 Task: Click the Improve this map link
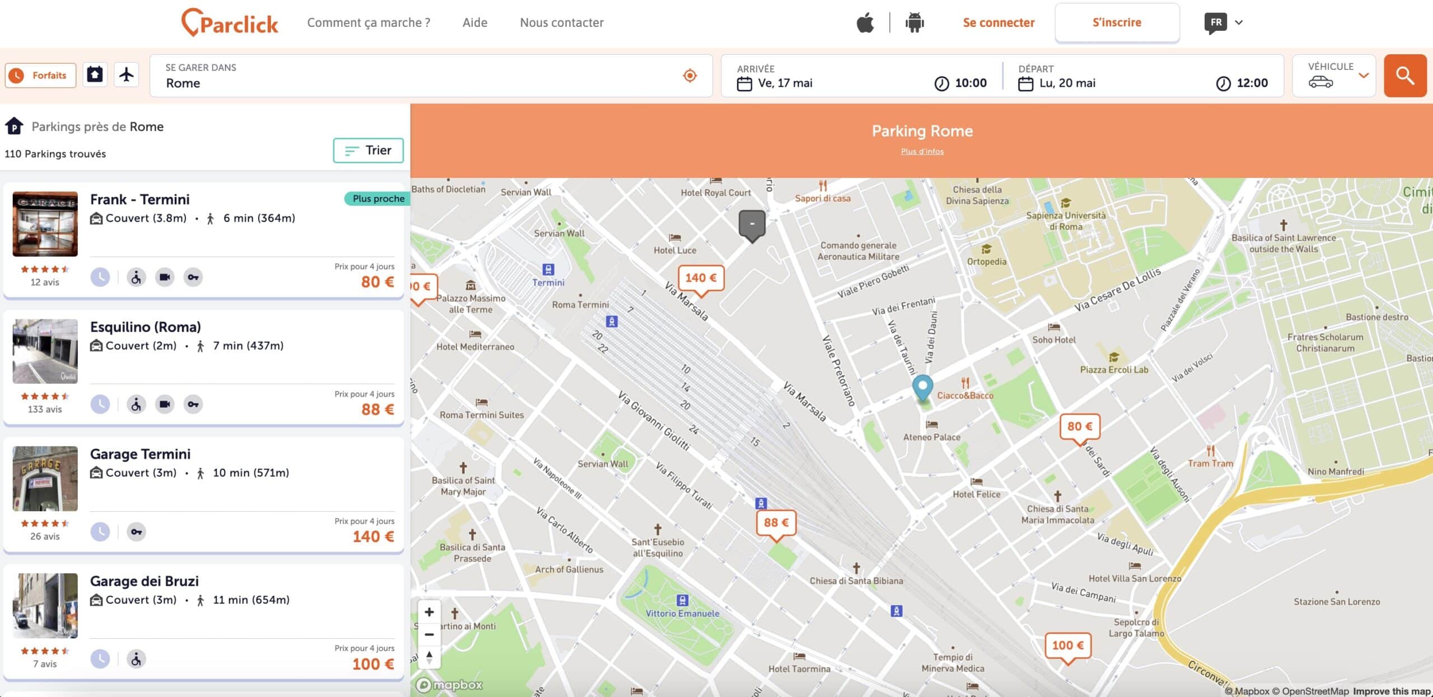(1392, 691)
